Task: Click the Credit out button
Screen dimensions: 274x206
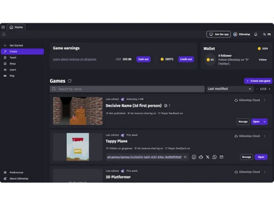Action: pos(186,59)
